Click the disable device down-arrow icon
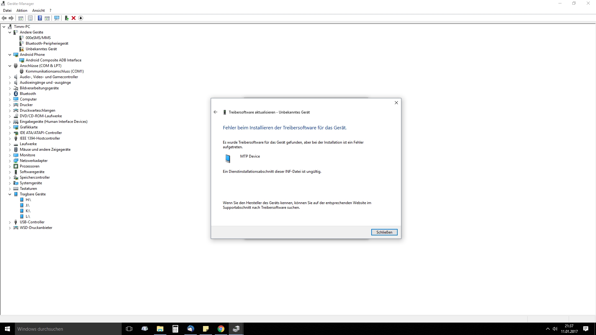The height and width of the screenshot is (335, 596). click(81, 18)
